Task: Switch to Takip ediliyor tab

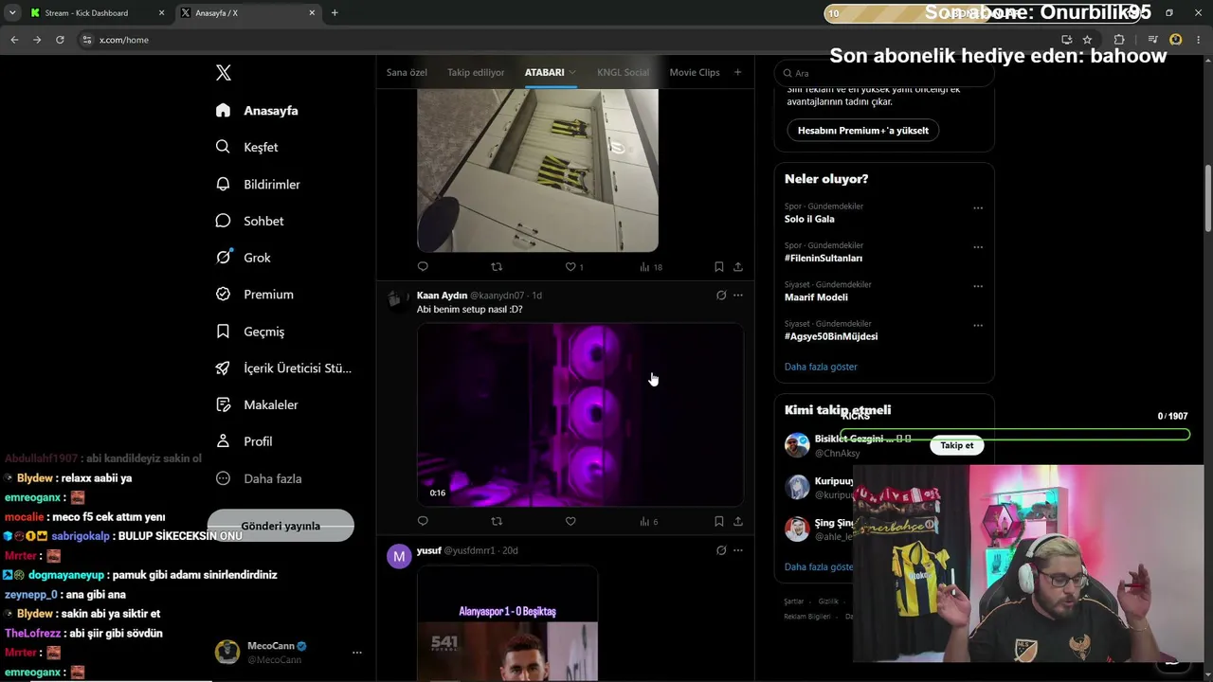Action: pyautogui.click(x=476, y=72)
